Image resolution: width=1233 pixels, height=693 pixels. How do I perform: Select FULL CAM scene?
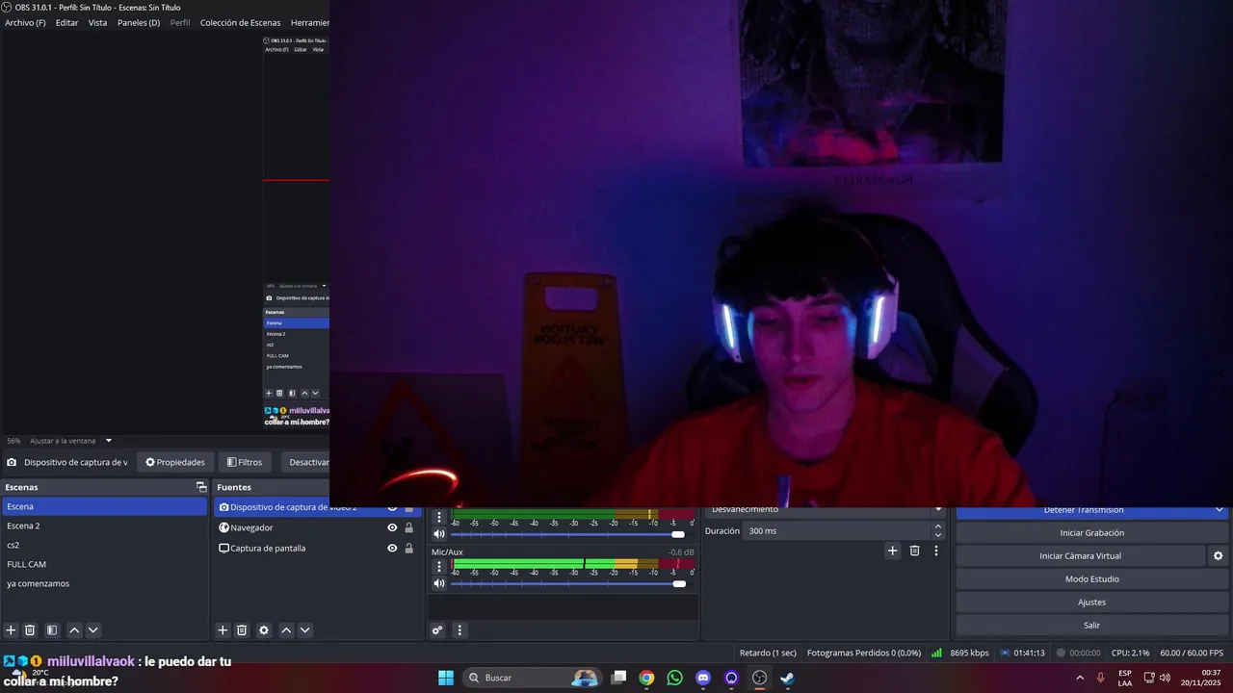104,564
